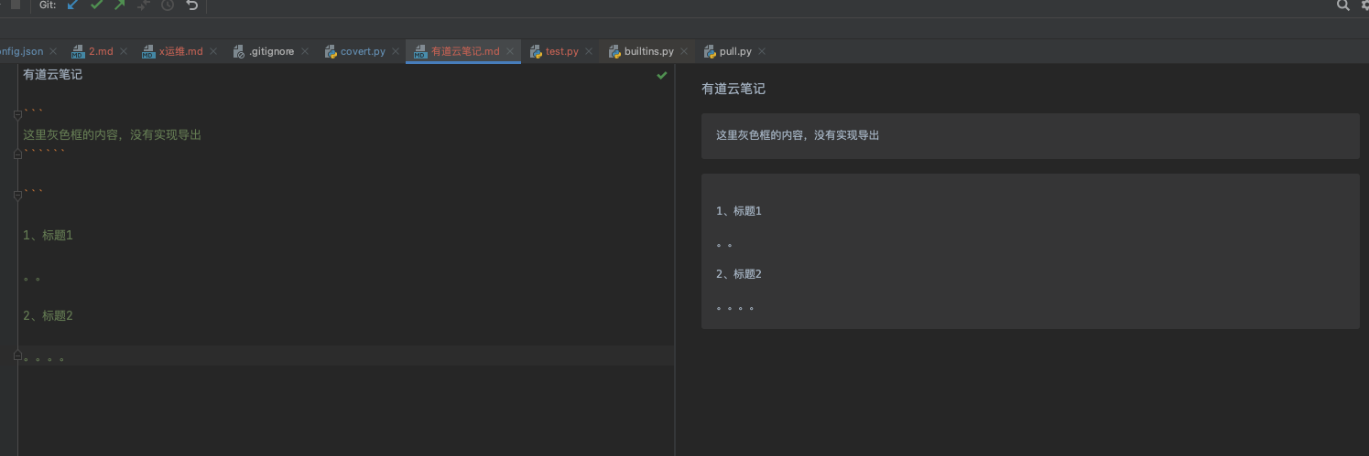
Task: Click the Git rollback undo icon
Action: [191, 5]
